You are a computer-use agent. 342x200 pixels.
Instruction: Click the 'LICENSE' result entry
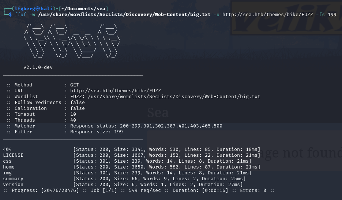[x=13, y=155]
